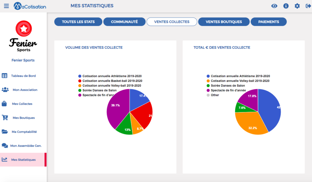312x182 pixels.
Task: Open the Ventes Boutiques tab
Action: pyautogui.click(x=224, y=22)
